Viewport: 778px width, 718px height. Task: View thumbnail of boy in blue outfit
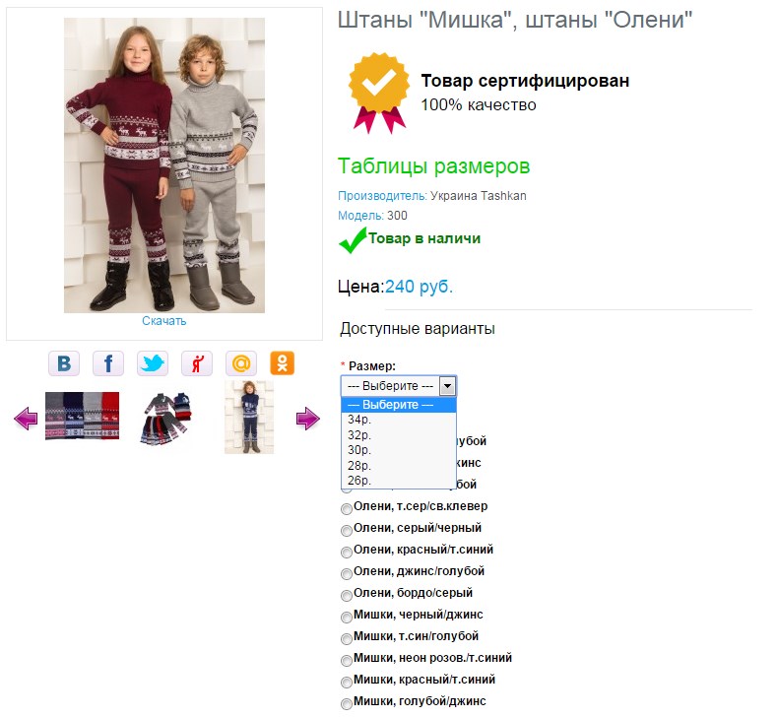(249, 418)
